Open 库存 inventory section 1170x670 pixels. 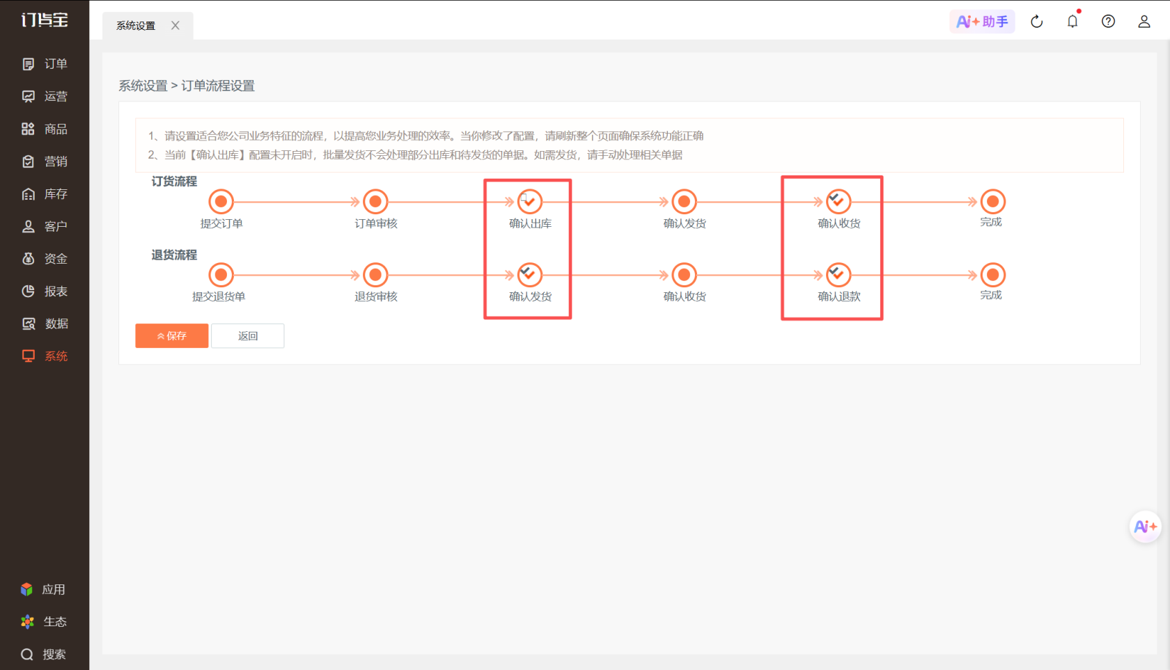pos(45,193)
